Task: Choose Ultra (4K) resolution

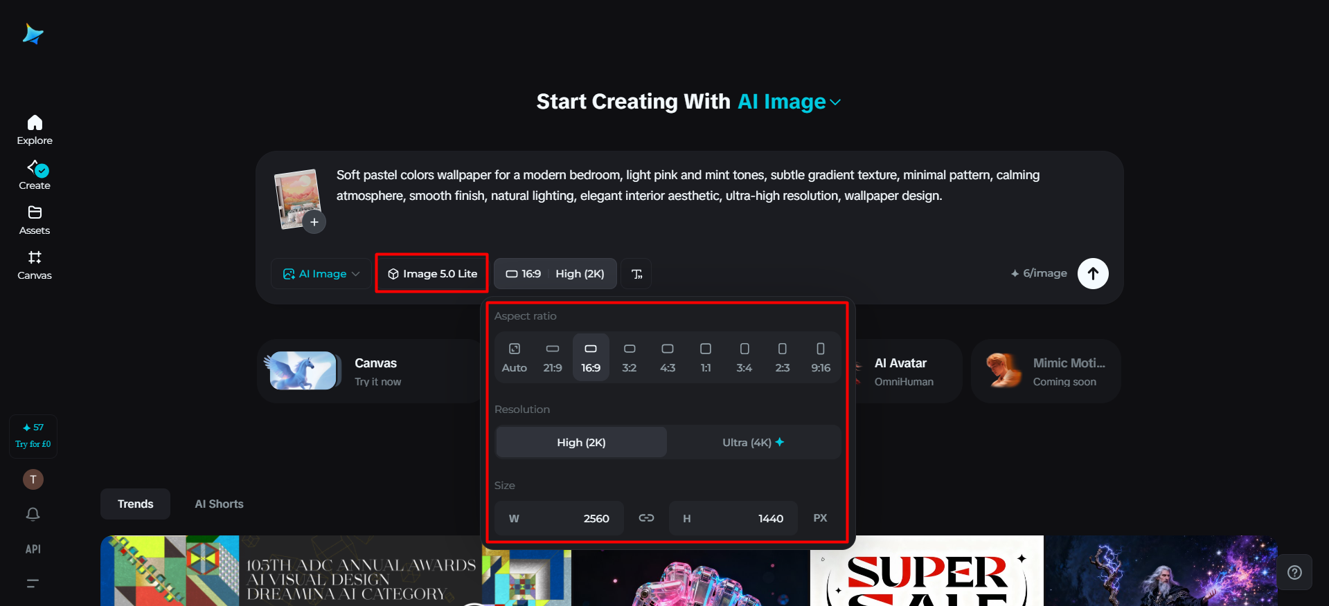Action: tap(753, 442)
